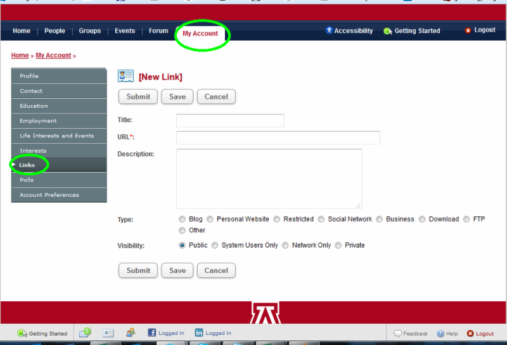Click top Save button
Image resolution: width=507 pixels, height=345 pixels.
pyautogui.click(x=177, y=97)
